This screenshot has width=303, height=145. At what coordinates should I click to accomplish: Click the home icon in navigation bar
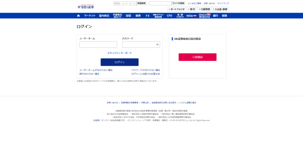pyautogui.click(x=78, y=16)
